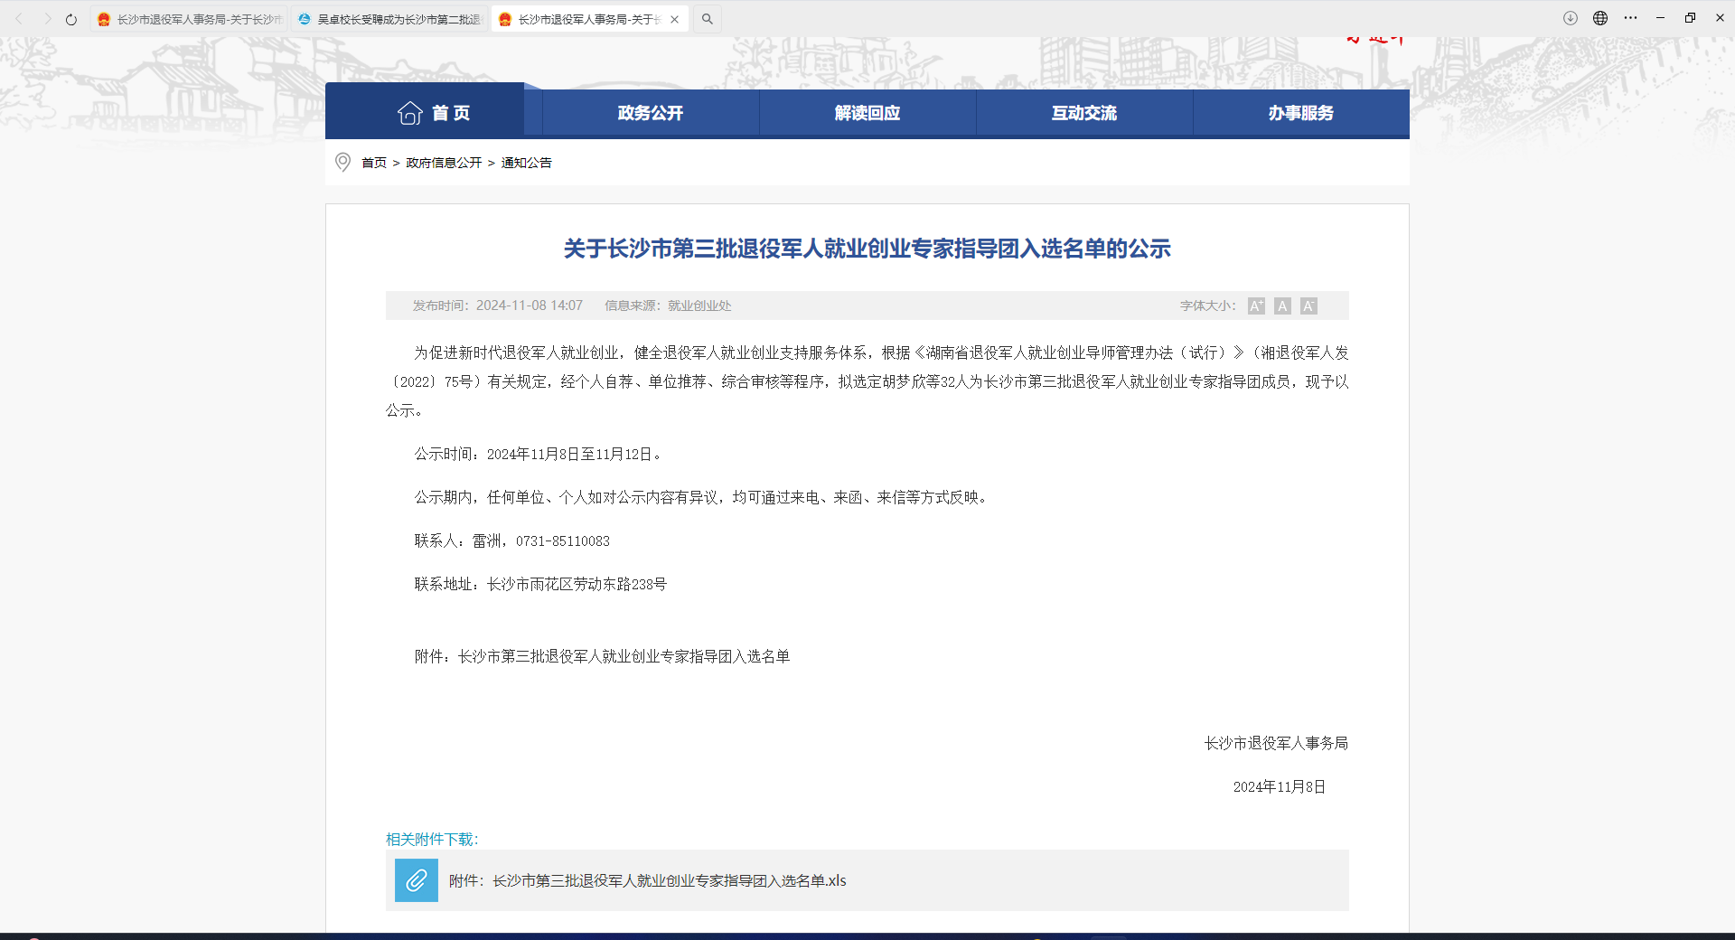Click the paperclip attachment icon

click(417, 880)
